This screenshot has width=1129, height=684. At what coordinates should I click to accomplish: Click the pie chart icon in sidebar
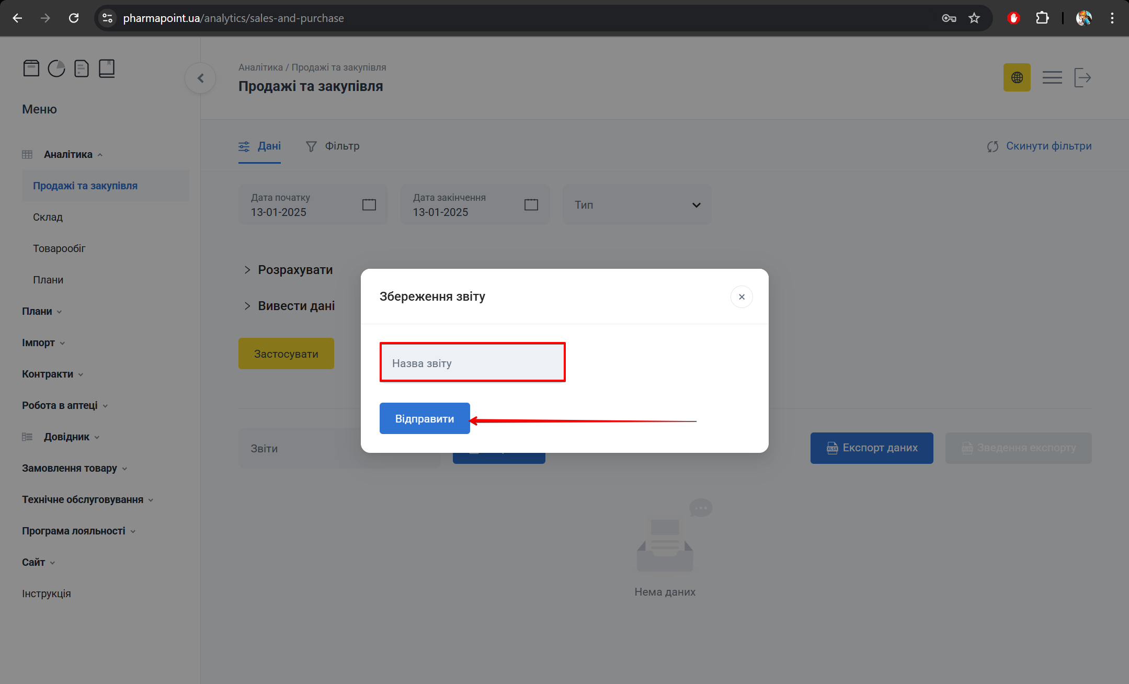(56, 69)
